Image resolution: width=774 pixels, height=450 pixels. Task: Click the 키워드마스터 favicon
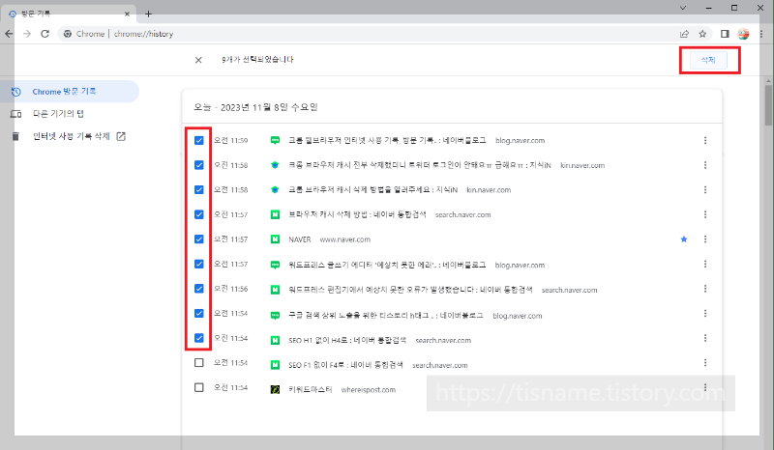point(275,389)
